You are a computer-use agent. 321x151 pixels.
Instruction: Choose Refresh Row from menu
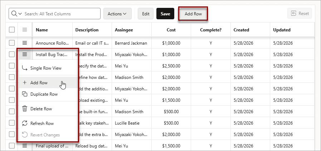pos(48,123)
